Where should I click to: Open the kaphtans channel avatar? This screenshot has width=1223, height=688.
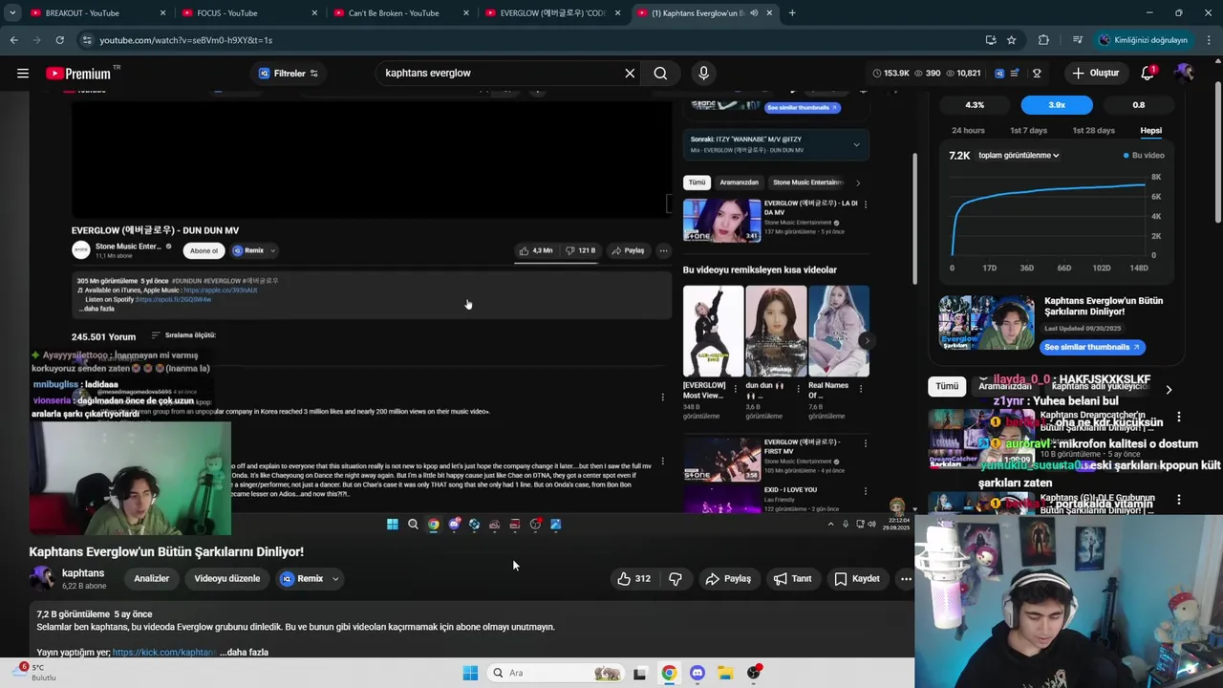(x=41, y=578)
